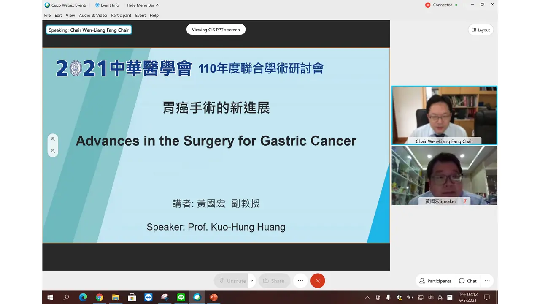540x304 pixels.
Task: Open the Layout options
Action: pyautogui.click(x=481, y=30)
